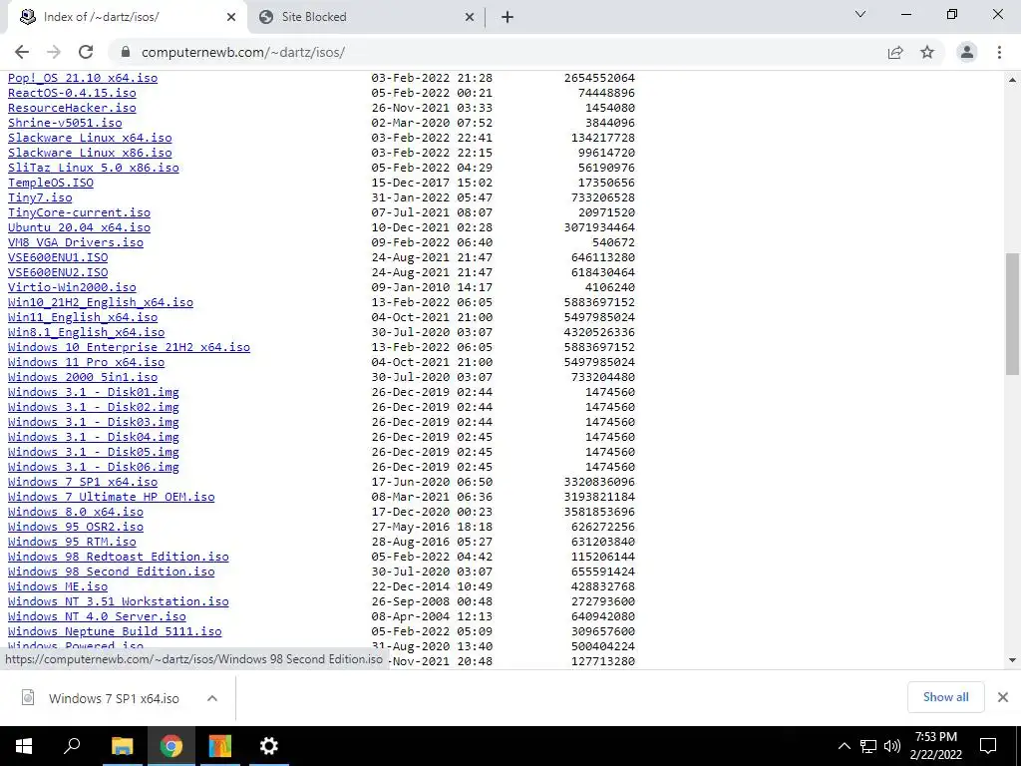1021x766 pixels.
Task: Open the Shrine-v5051.iso link
Action: click(65, 123)
